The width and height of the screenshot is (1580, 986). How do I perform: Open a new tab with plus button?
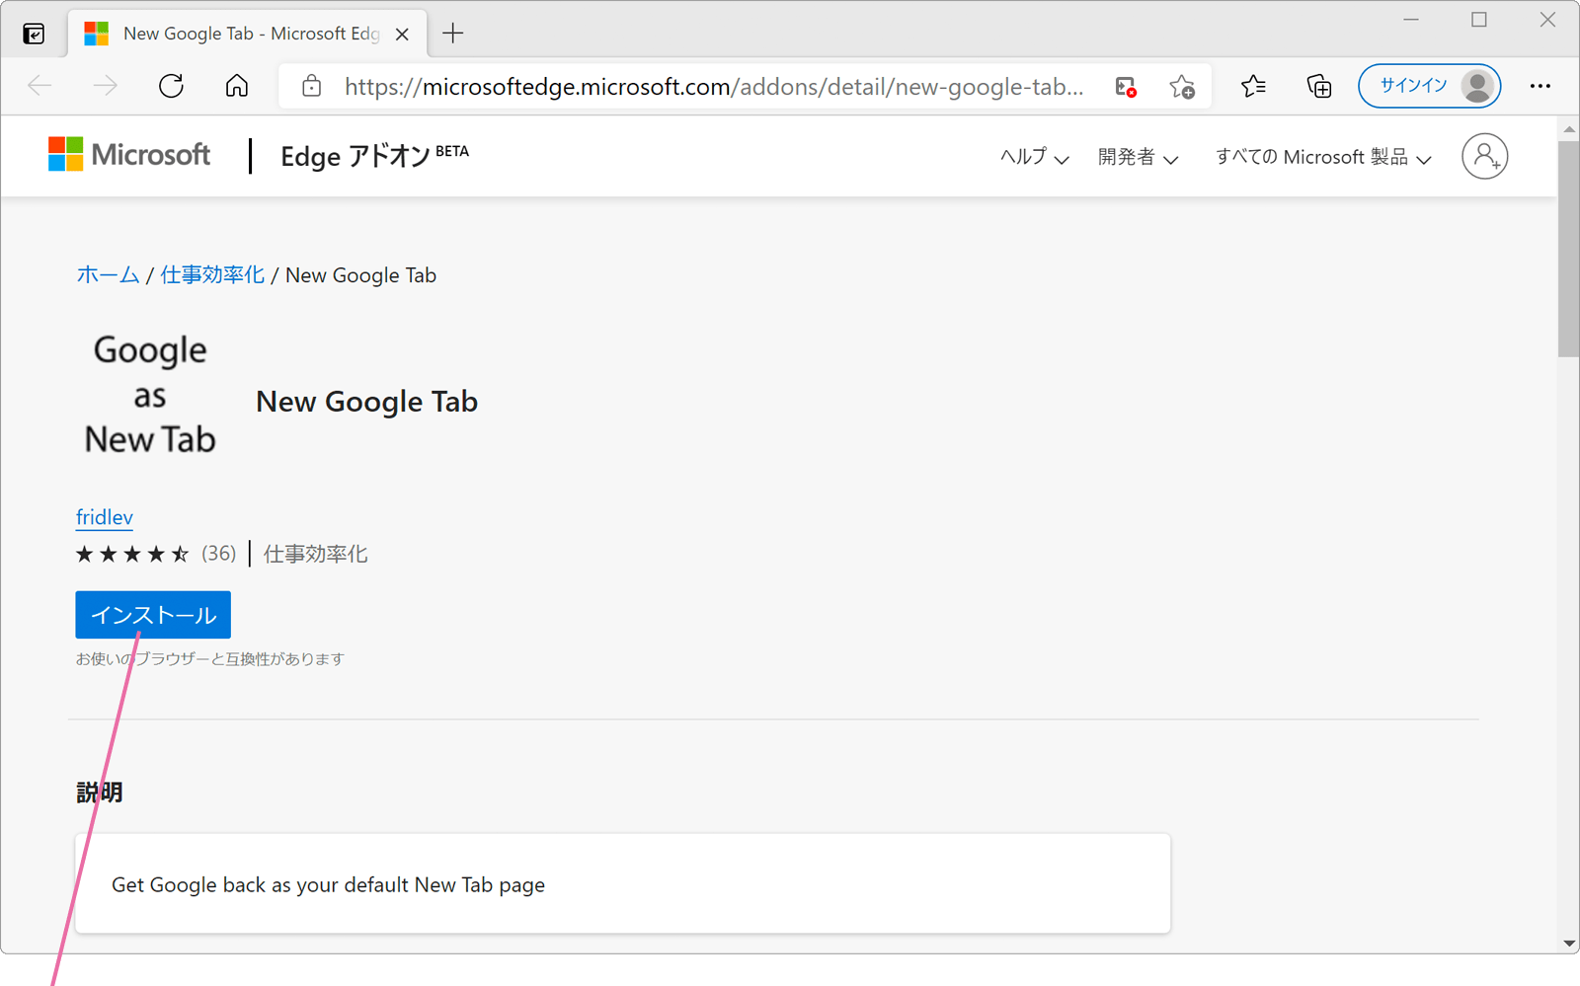point(453,34)
